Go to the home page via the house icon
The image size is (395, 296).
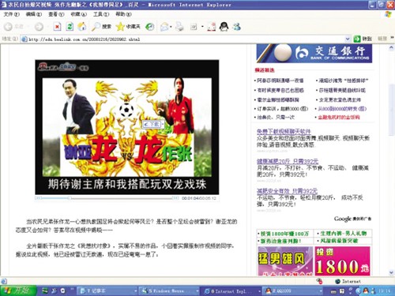tap(82, 26)
